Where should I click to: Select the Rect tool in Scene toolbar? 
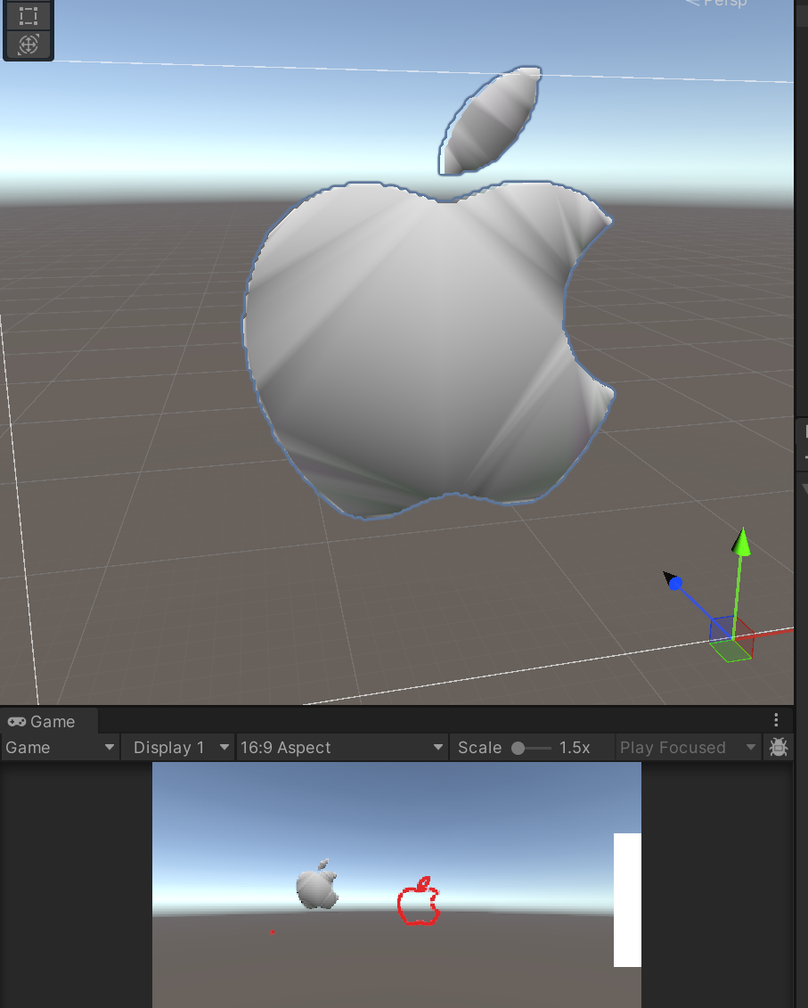[x=29, y=16]
